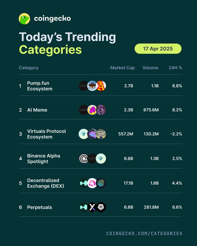Viewport: 197px width, 246px height.
Task: Click the cowboy hat coin icon in Pump.fun row
Action: point(92,86)
